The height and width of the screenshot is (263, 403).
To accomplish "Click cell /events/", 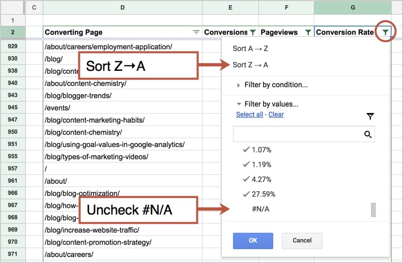I will pyautogui.click(x=123, y=108).
